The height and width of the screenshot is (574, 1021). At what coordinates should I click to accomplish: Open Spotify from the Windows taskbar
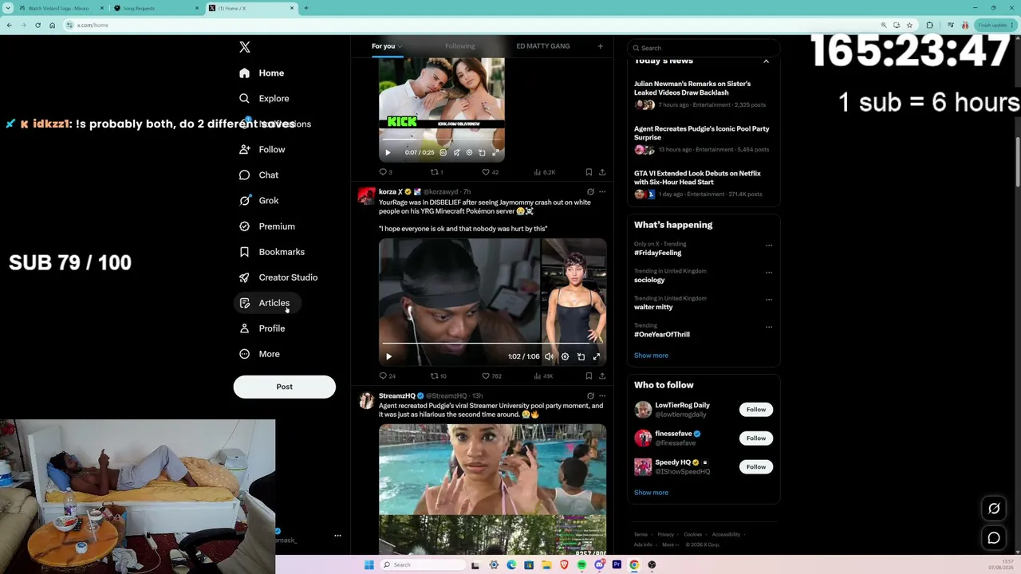tap(581, 565)
